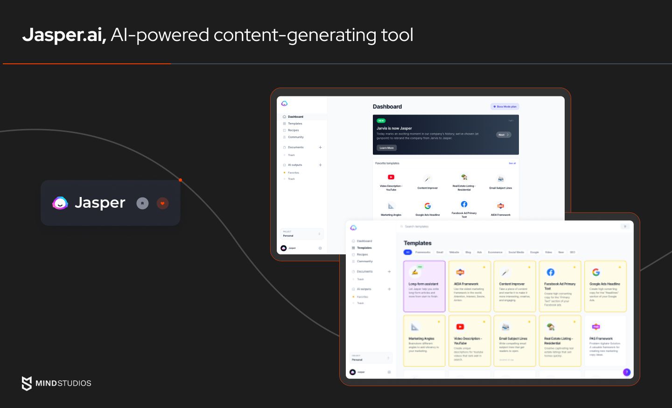Select the All filter in Templates
This screenshot has height=408, width=672.
[407, 252]
